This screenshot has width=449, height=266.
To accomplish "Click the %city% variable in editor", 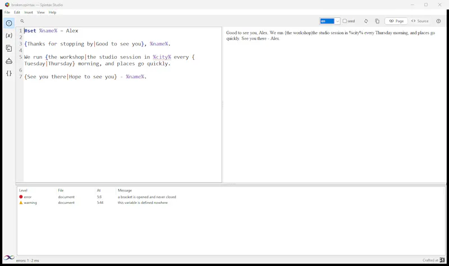I will click(x=162, y=57).
